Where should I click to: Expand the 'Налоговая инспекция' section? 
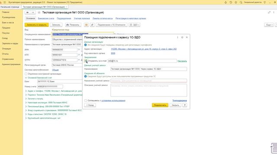coord(26,102)
